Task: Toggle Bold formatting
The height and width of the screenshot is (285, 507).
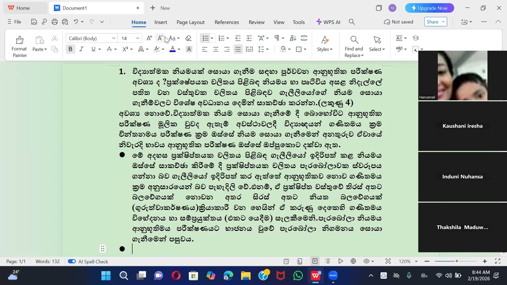Action: coord(71,49)
